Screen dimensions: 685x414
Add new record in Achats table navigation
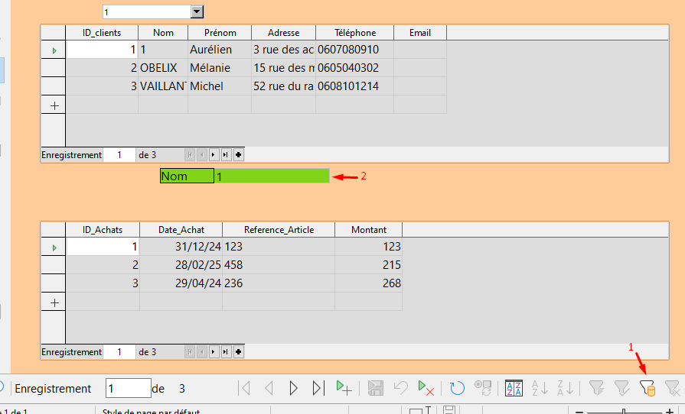pyautogui.click(x=239, y=352)
